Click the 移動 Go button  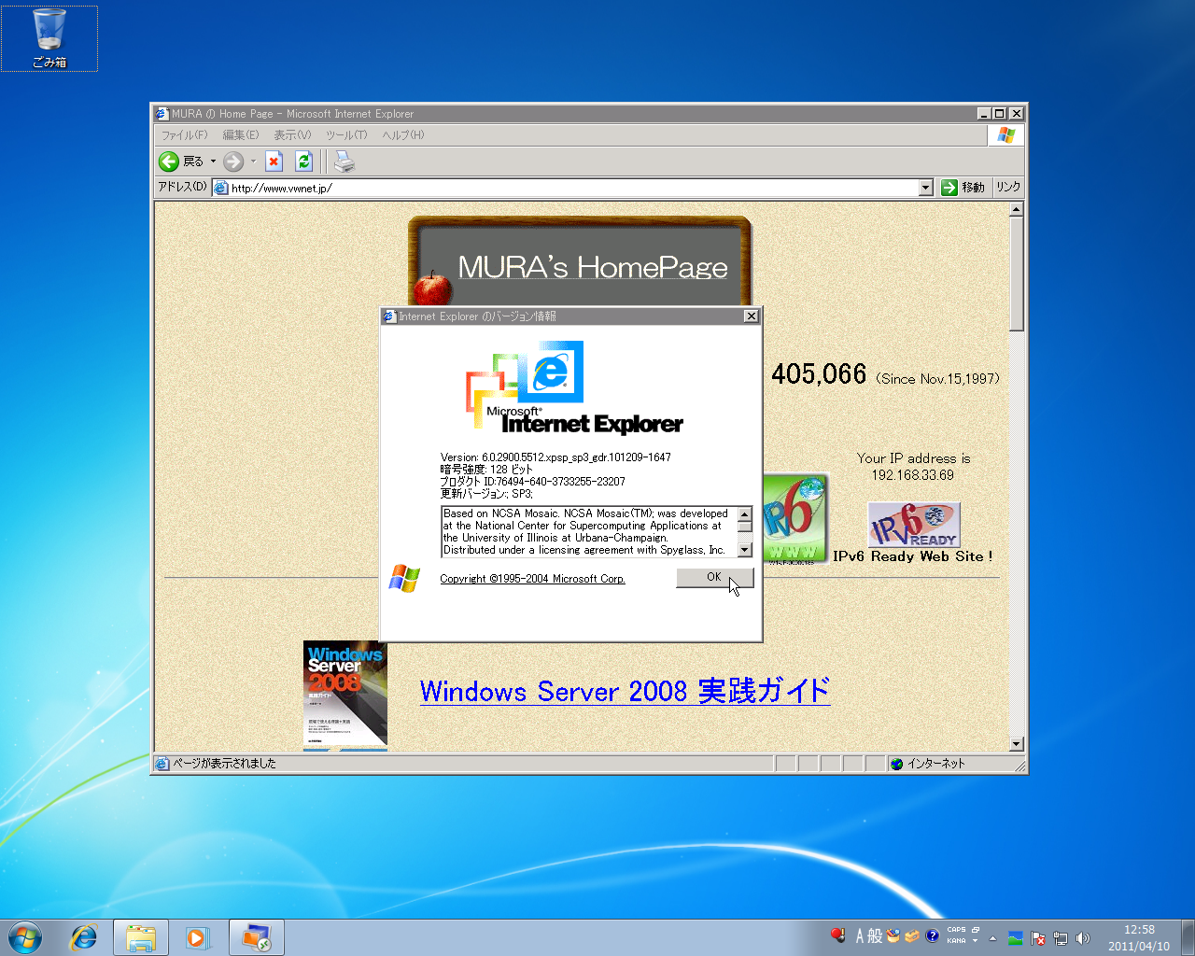pyautogui.click(x=963, y=188)
